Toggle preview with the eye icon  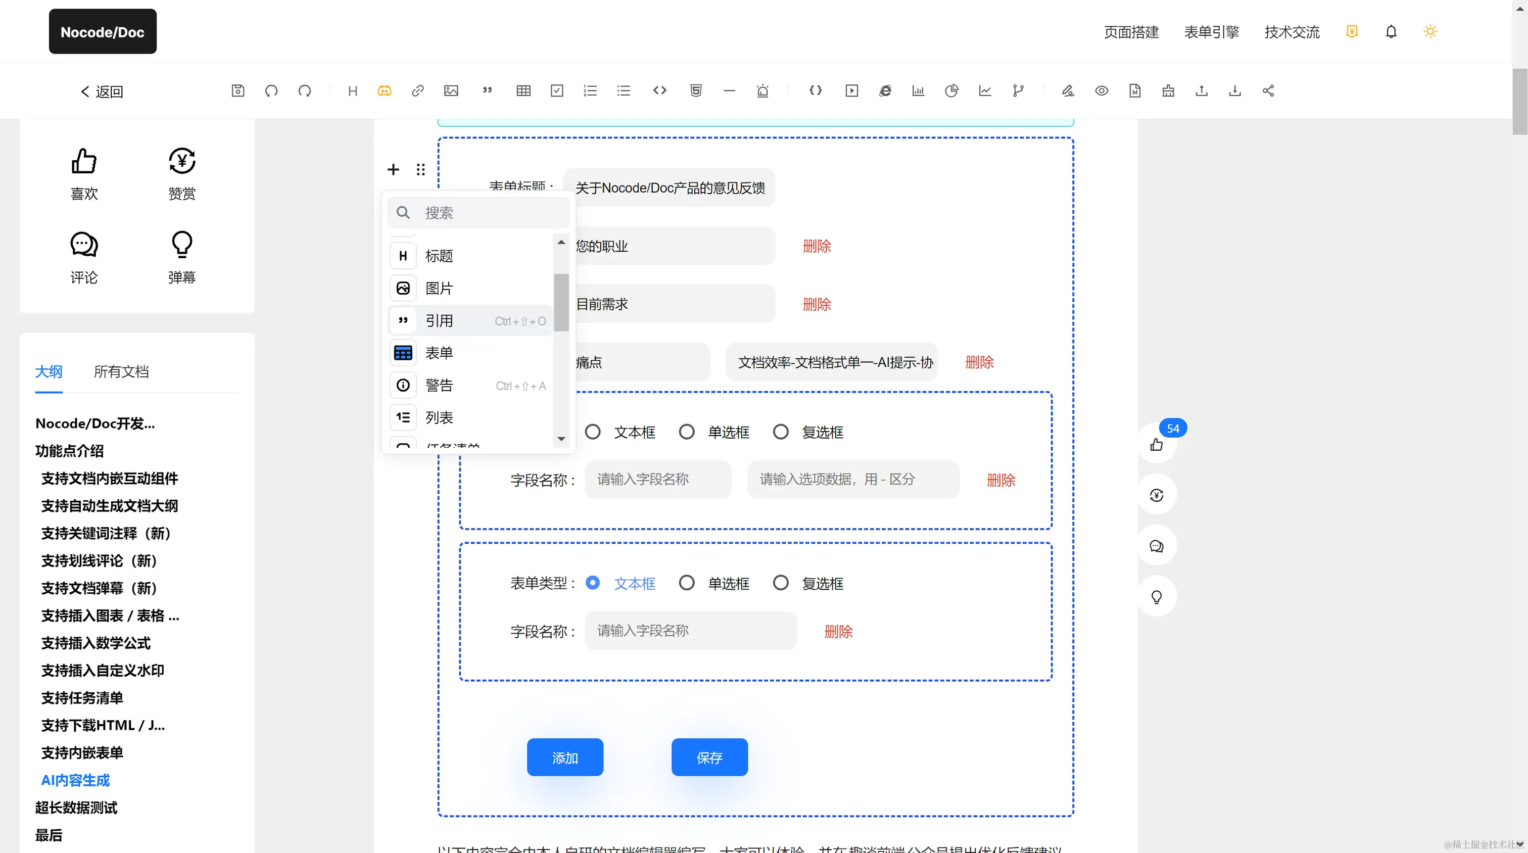tap(1102, 91)
